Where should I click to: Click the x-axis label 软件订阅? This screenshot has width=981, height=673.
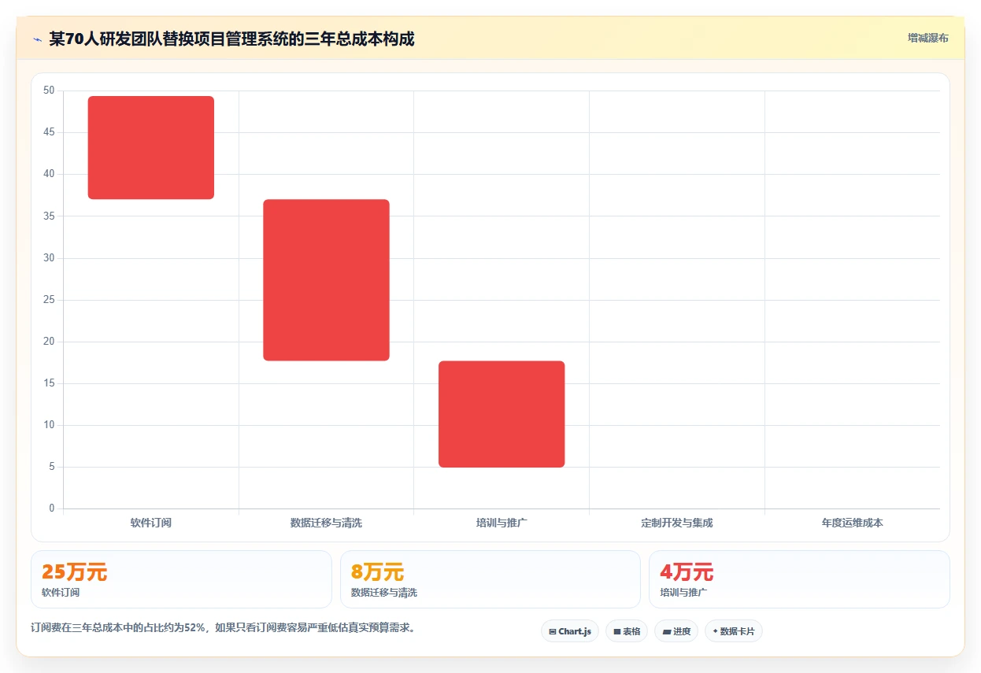(x=151, y=523)
